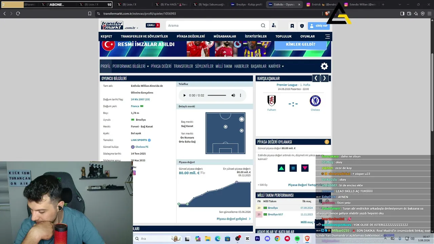Open the hamburger menu in navigation bar
This screenshot has width=434, height=244.
tap(328, 37)
